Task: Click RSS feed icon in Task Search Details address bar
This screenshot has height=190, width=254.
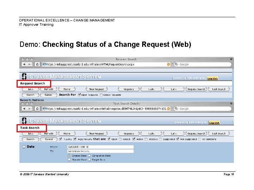Action: pos(169,109)
